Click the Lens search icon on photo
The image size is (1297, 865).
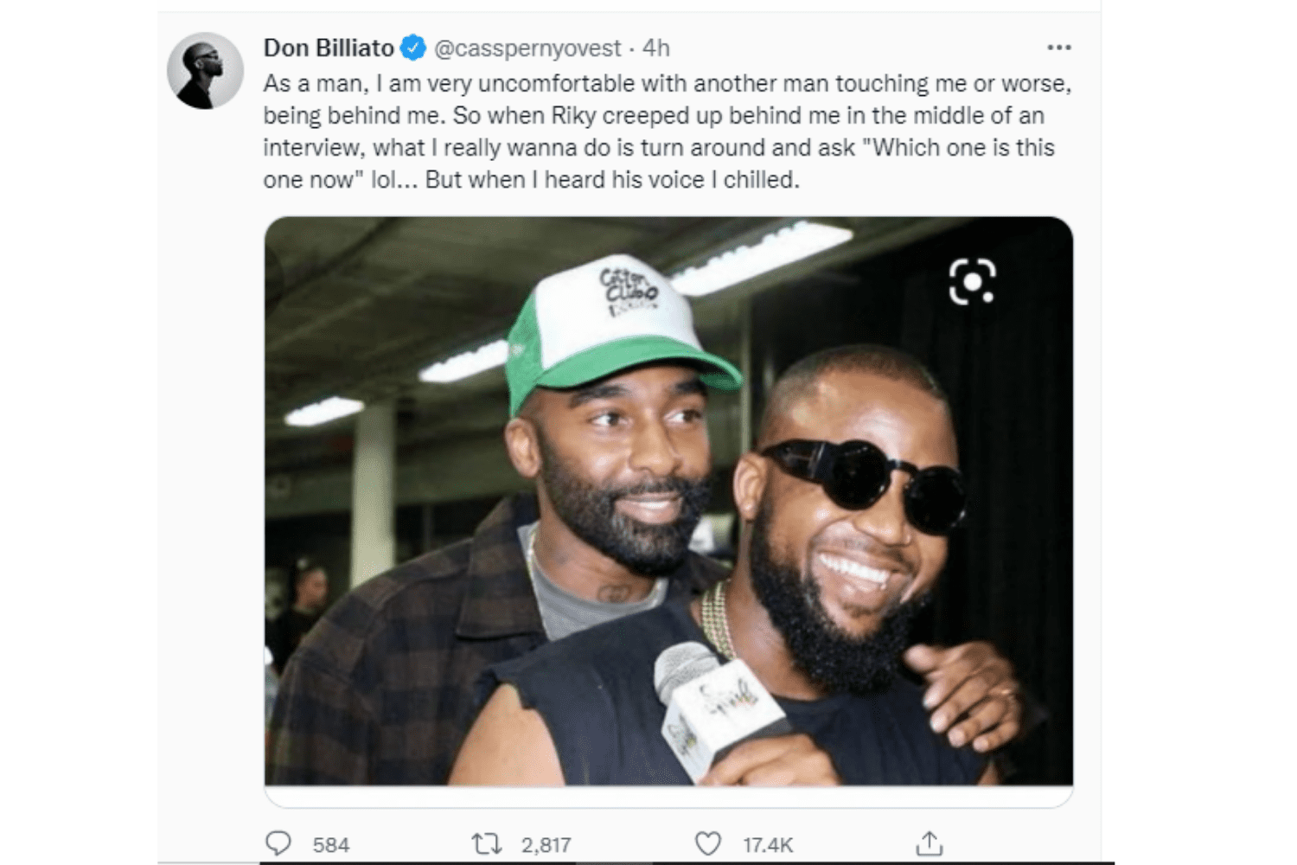coord(972,282)
